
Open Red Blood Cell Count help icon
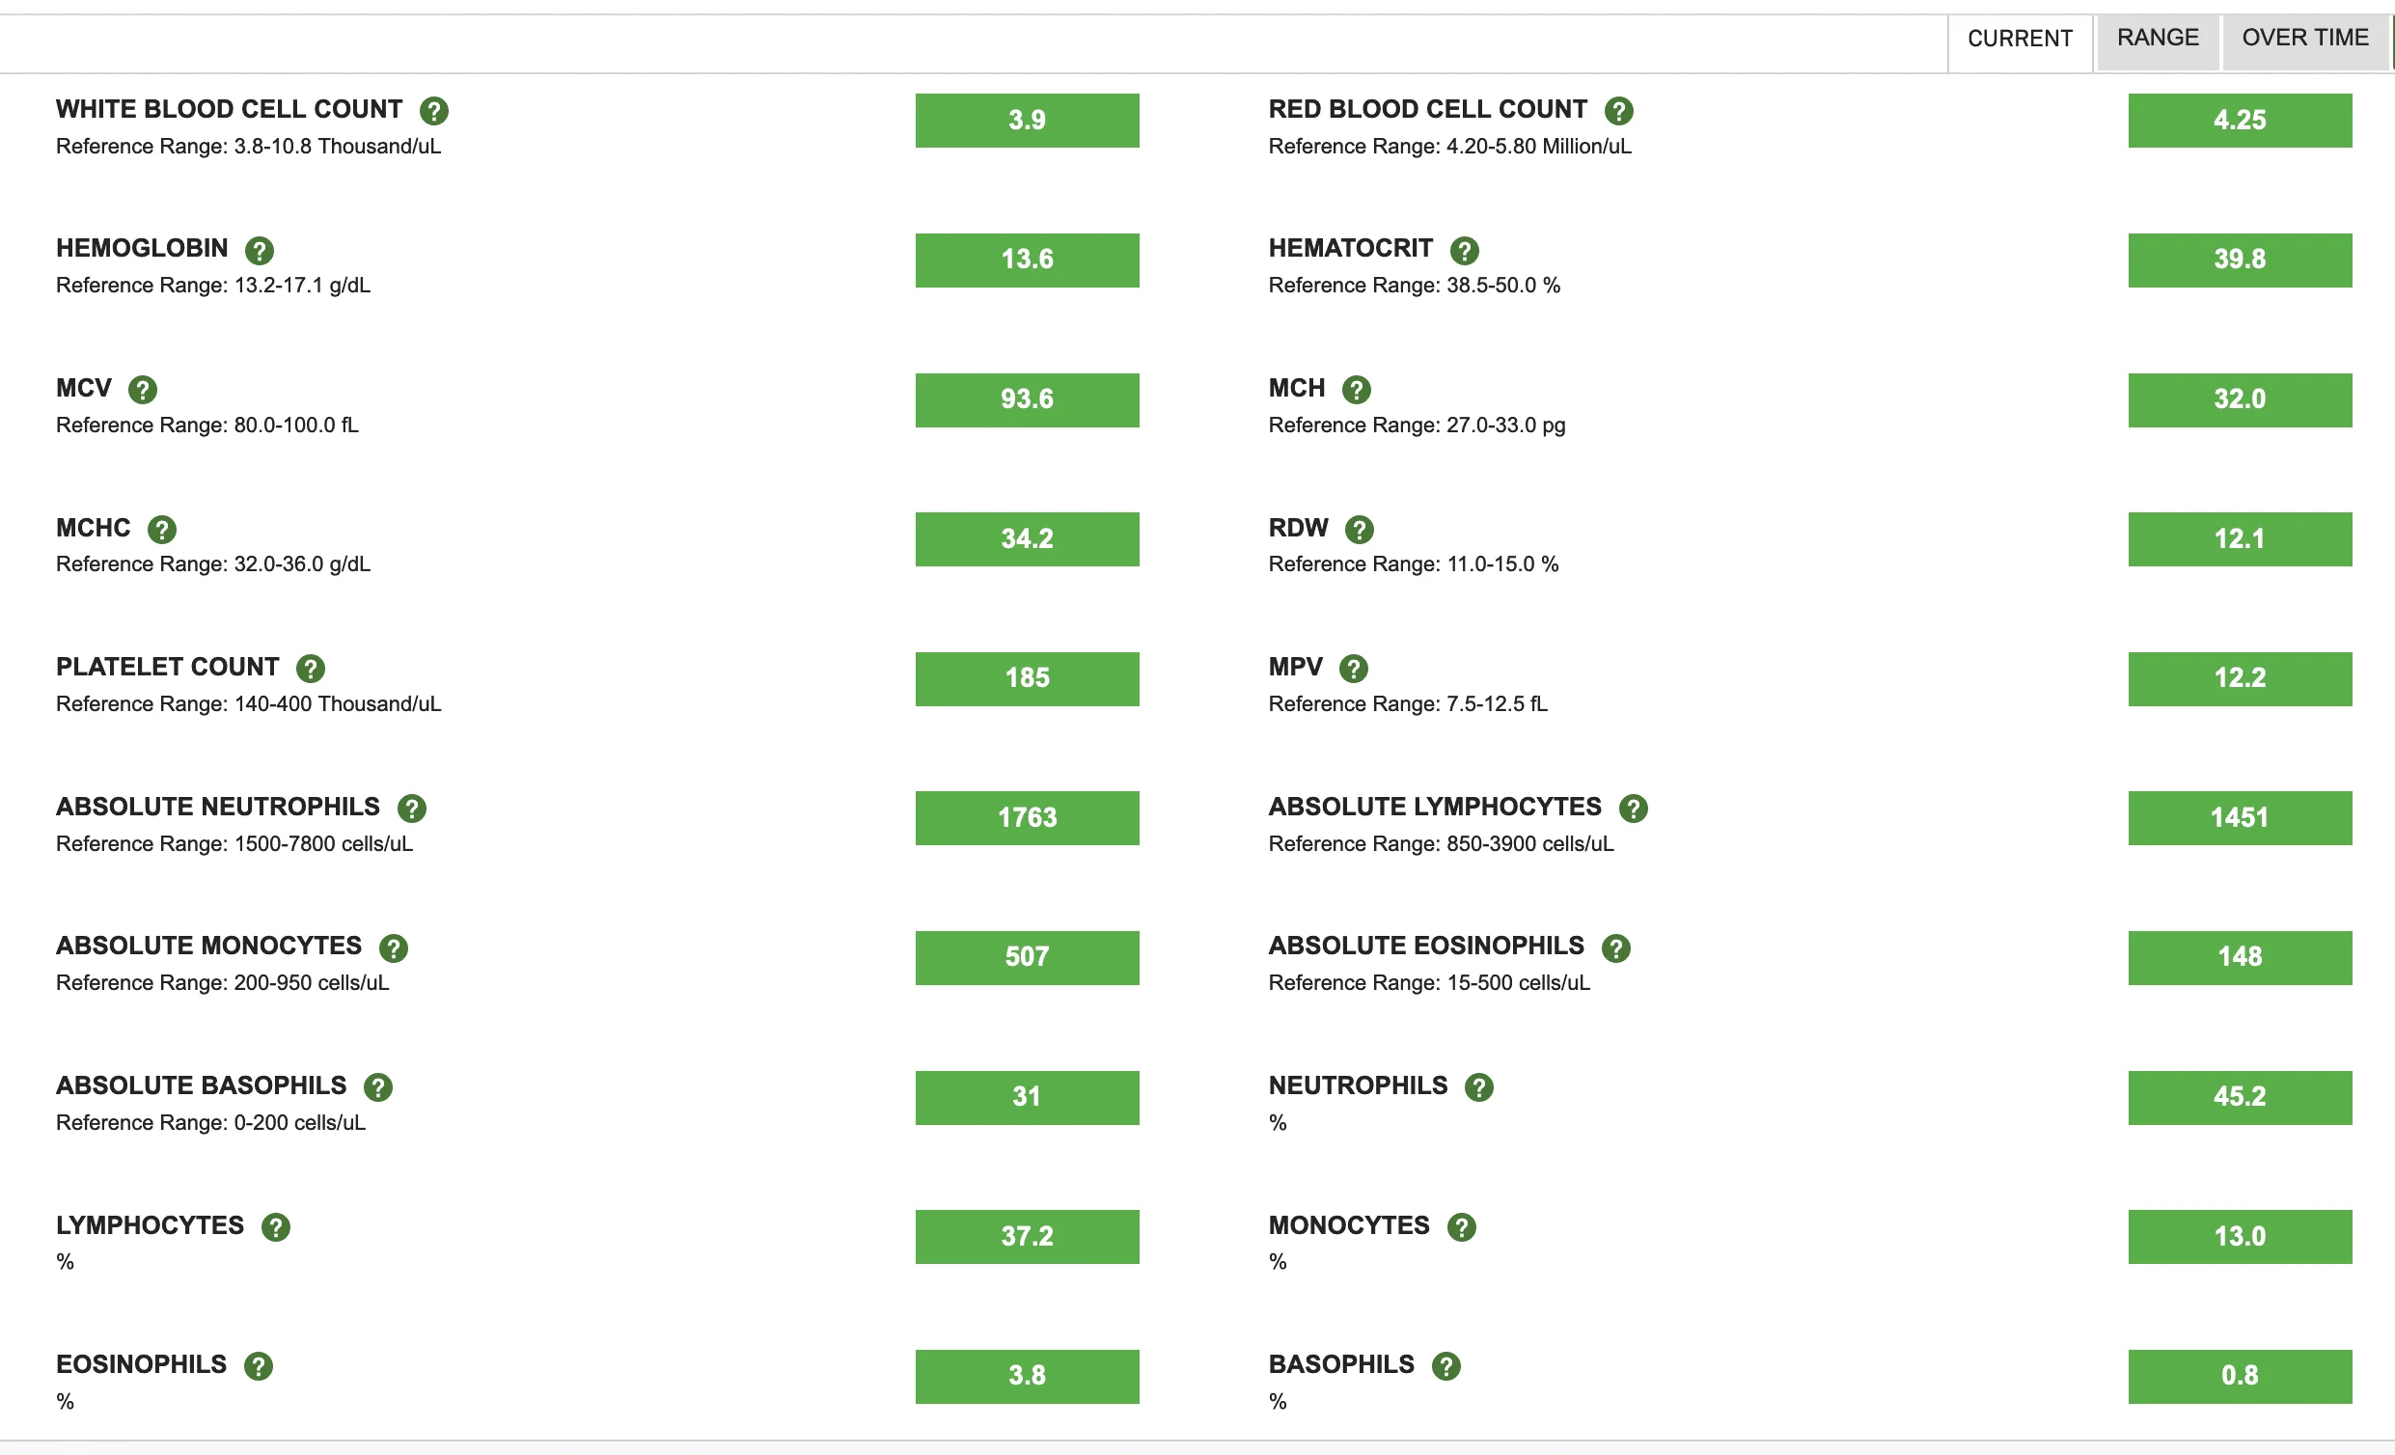[1618, 111]
